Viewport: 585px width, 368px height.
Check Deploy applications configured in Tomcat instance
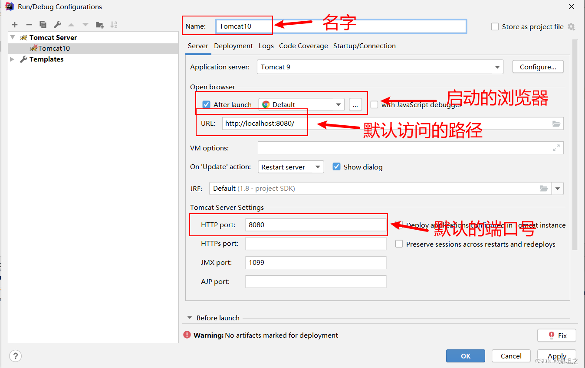[399, 225]
